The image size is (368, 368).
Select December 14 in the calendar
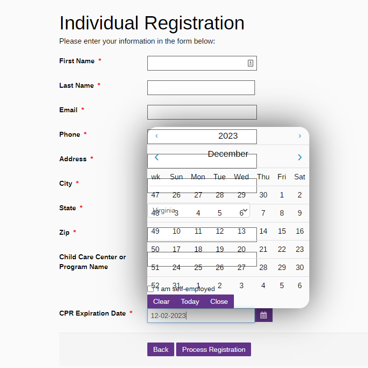(x=263, y=231)
